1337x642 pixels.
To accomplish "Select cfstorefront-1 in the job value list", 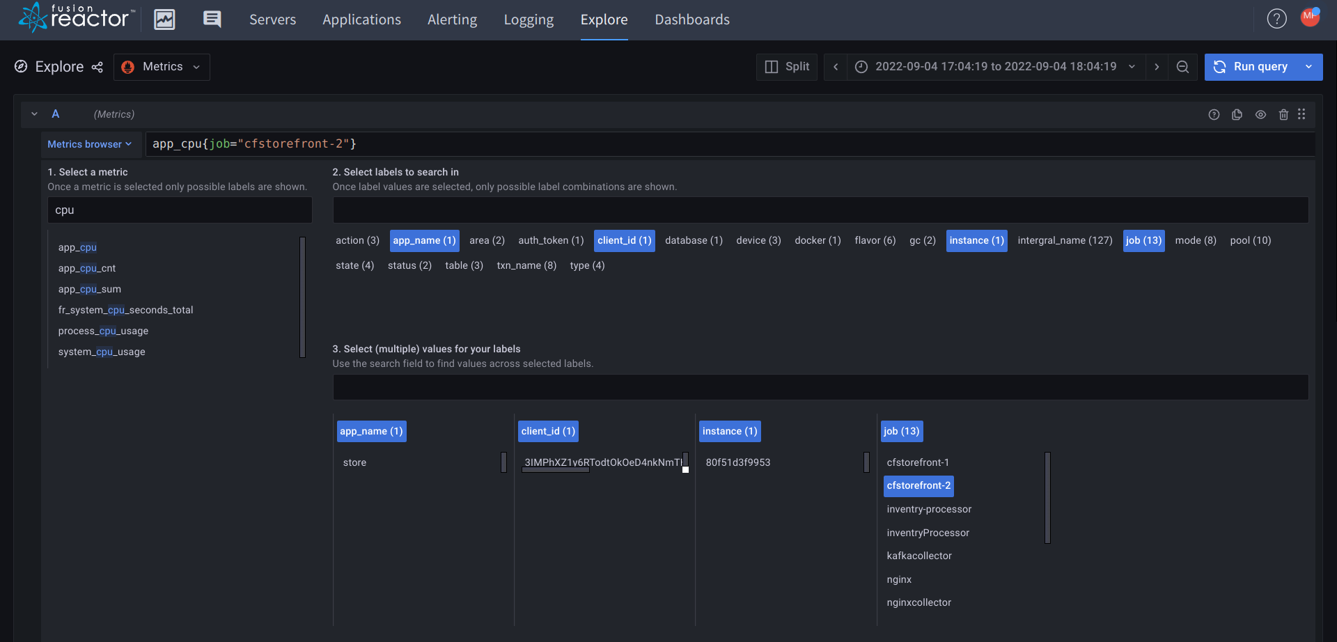I will coord(916,462).
